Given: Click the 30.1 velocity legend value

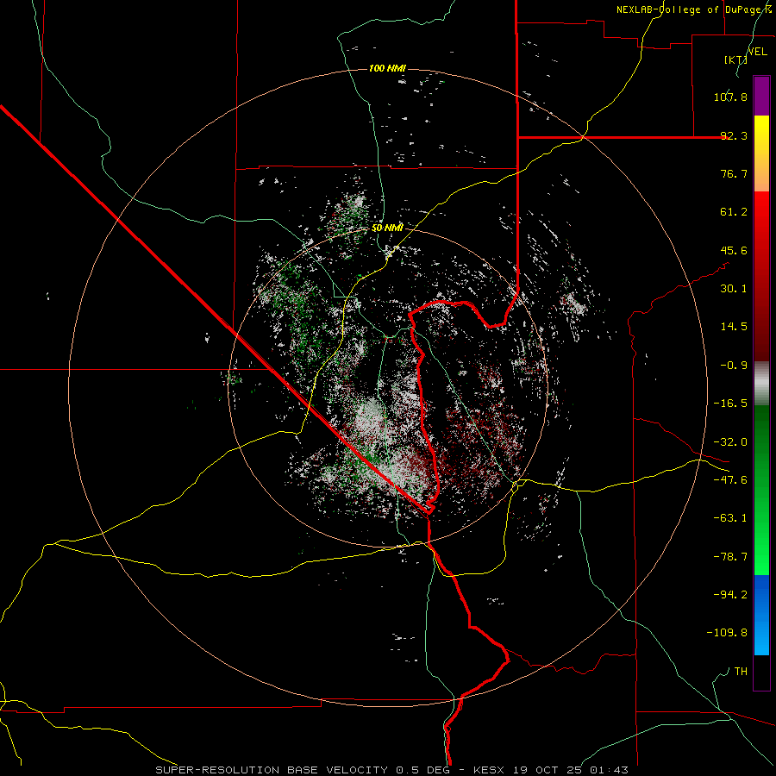Looking at the screenshot, I should point(734,289).
